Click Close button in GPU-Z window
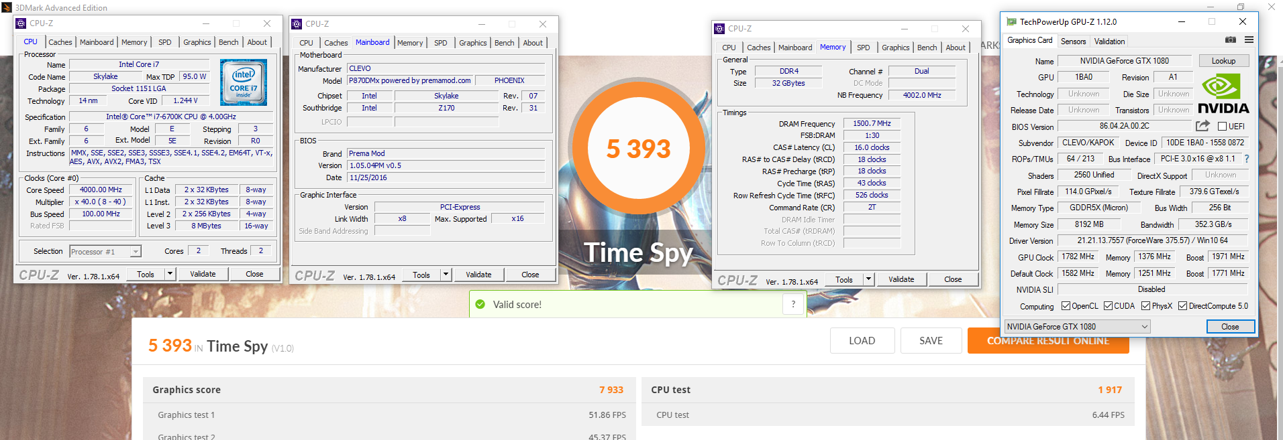The image size is (1283, 440). point(1230,326)
